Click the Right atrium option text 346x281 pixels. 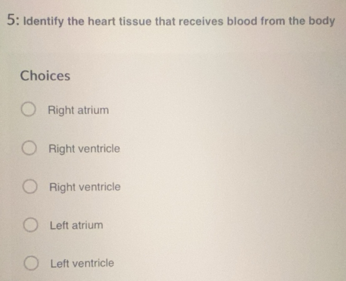click(x=78, y=110)
